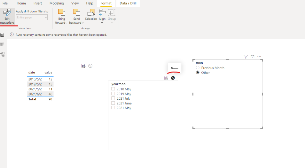Check the 2021 July box
Image resolution: width=305 pixels, height=168 pixels.
tap(113, 98)
